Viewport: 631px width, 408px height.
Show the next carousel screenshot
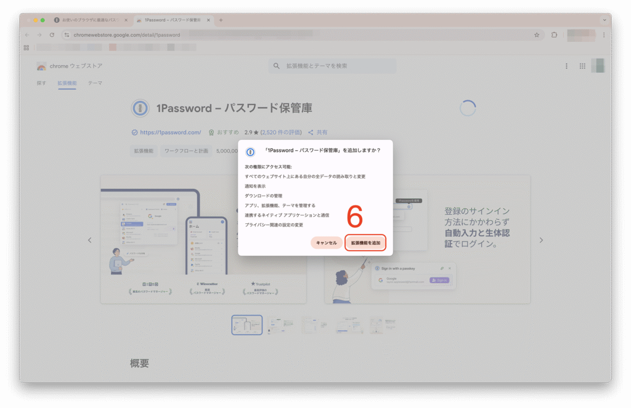click(541, 240)
